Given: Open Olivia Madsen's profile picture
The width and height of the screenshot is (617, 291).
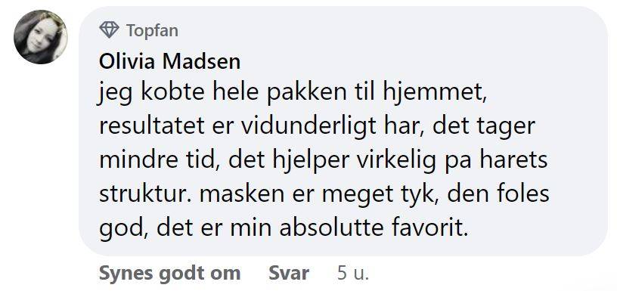Looking at the screenshot, I should [41, 37].
